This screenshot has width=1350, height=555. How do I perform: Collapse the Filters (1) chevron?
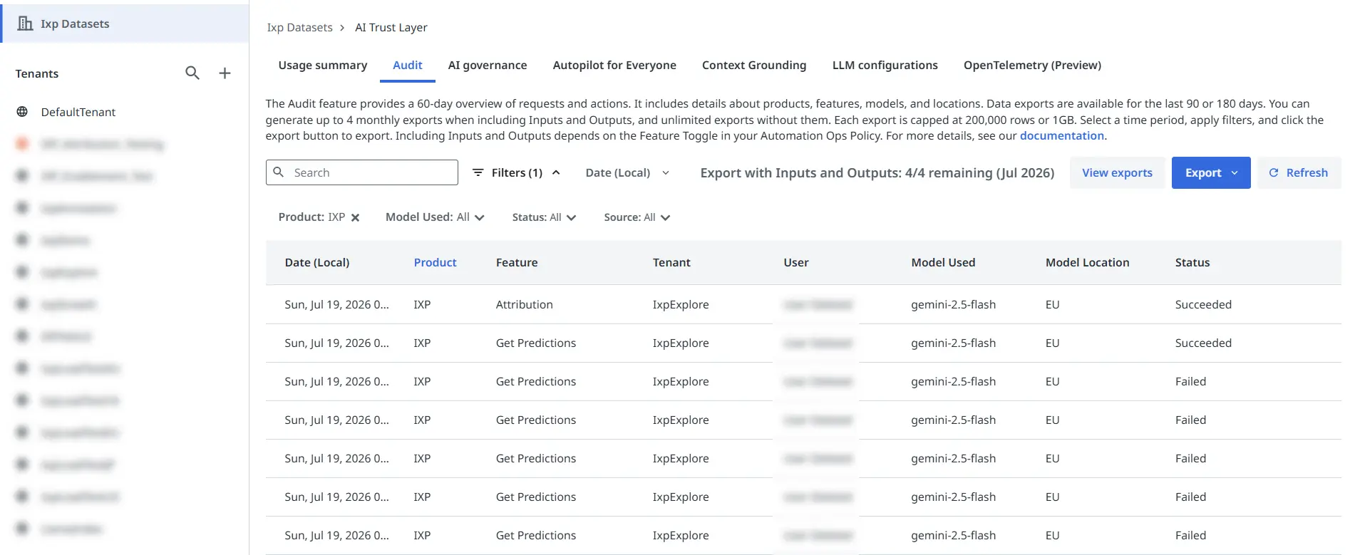tap(556, 172)
